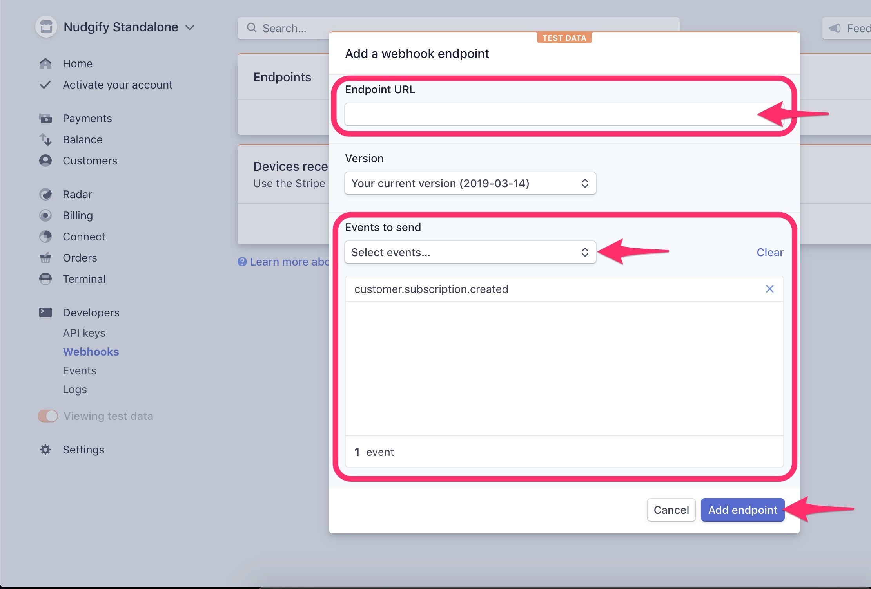
Task: Click the '1 event' count text
Action: [374, 452]
